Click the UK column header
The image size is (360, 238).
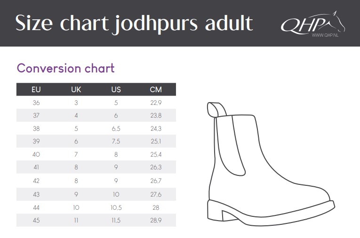click(76, 89)
